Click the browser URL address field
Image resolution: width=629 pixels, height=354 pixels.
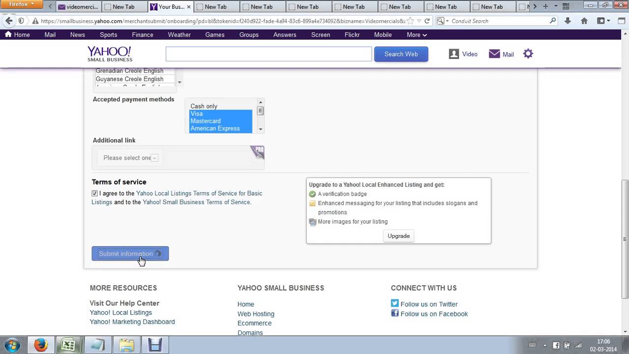pos(223,21)
